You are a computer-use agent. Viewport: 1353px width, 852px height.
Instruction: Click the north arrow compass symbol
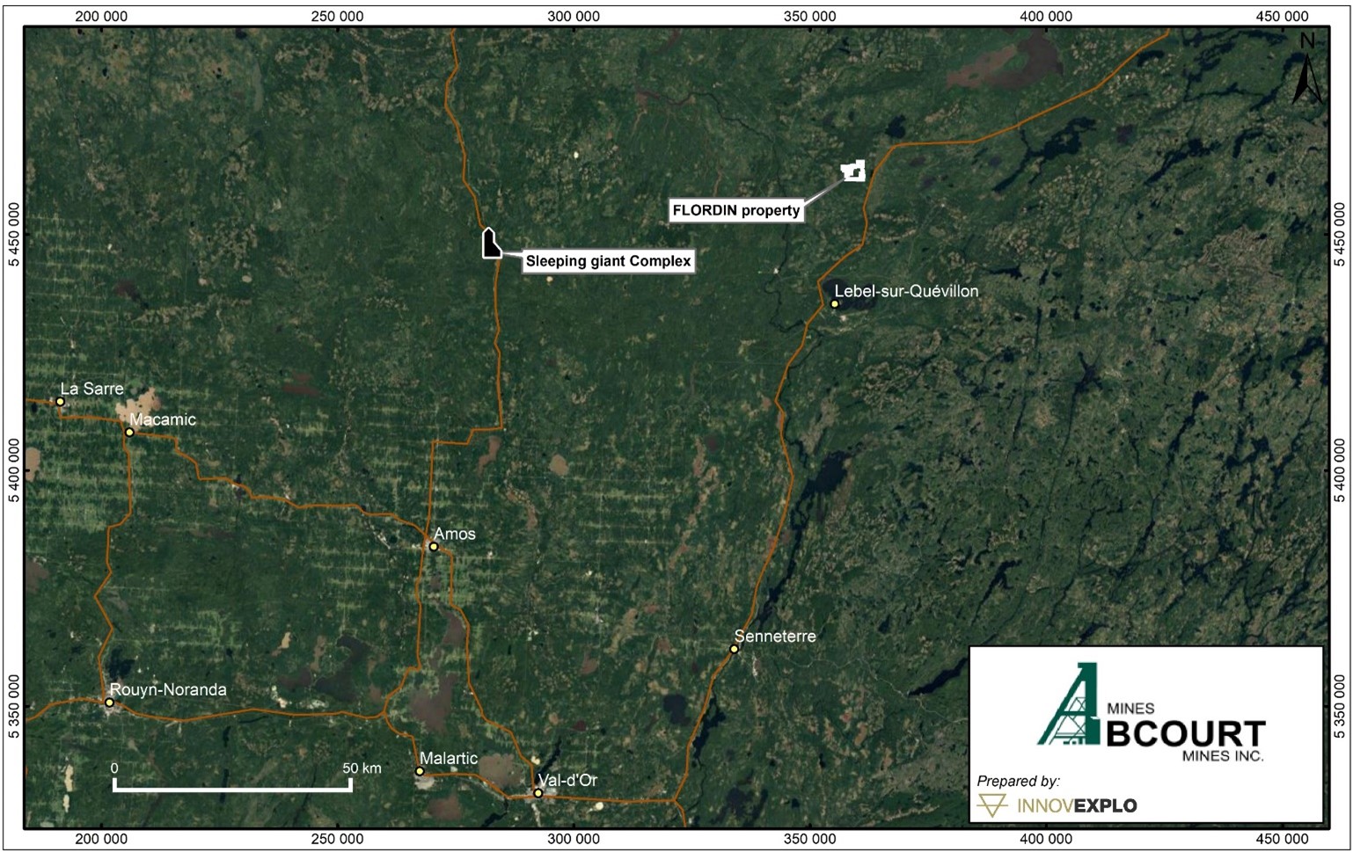pyautogui.click(x=1307, y=70)
